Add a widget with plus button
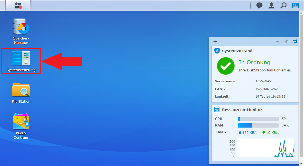The height and width of the screenshot is (166, 304). [215, 41]
